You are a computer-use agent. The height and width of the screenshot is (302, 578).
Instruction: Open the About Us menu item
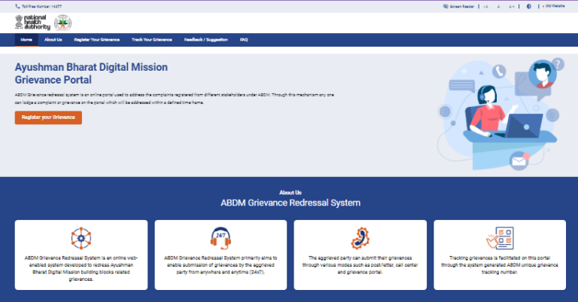pos(53,39)
